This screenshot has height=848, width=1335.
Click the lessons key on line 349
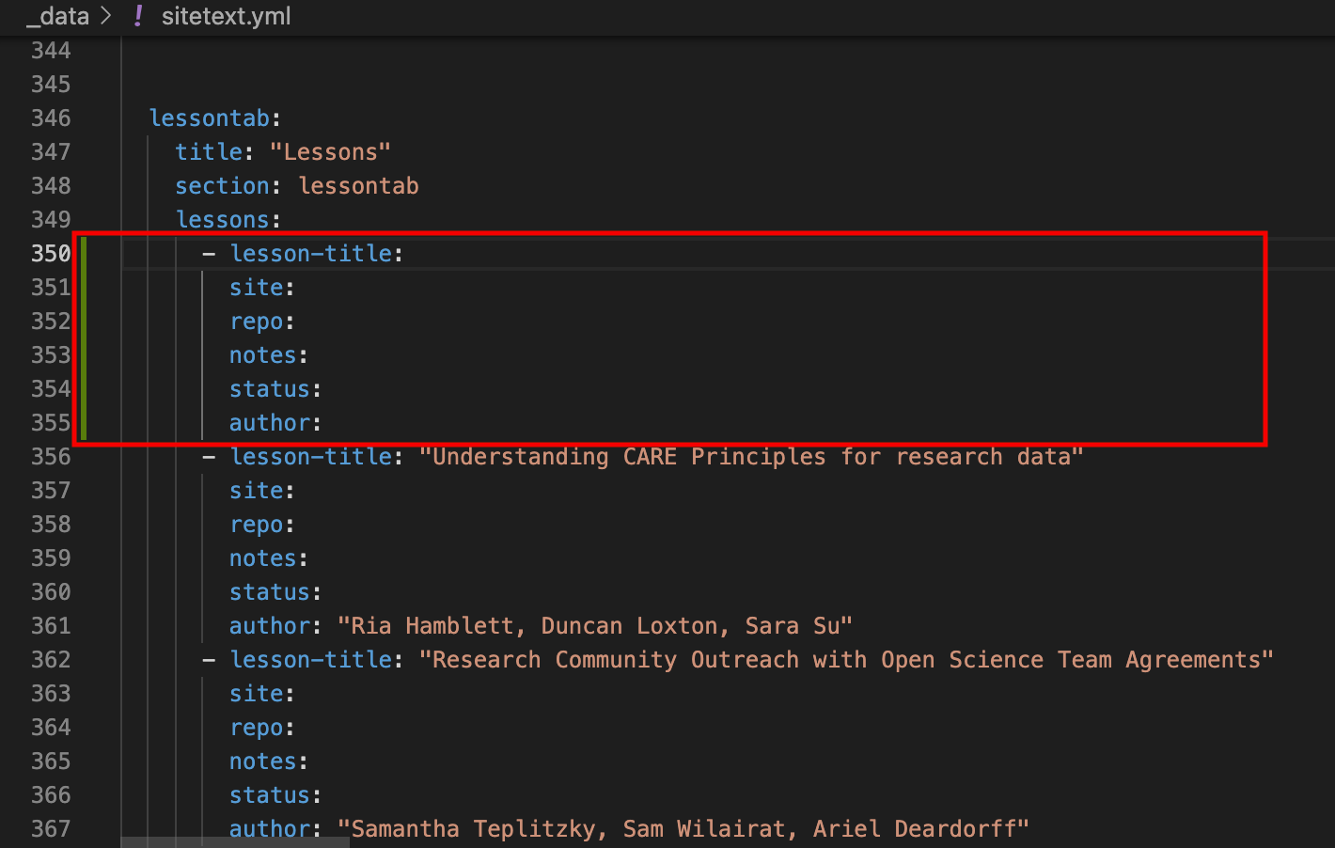click(222, 220)
